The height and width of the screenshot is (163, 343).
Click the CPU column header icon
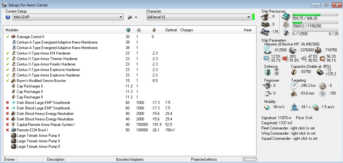tap(127, 30)
